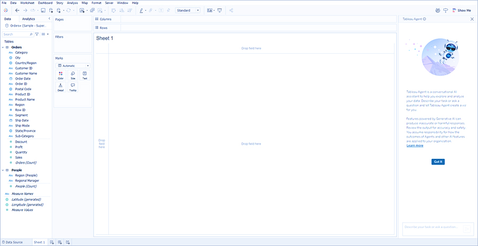The image size is (478, 246).
Task: Click the Show/Hide Cards icon
Action: pyautogui.click(x=210, y=11)
